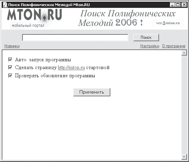Click the scrollbar up arrow
The image size is (189, 162).
pos(184,53)
